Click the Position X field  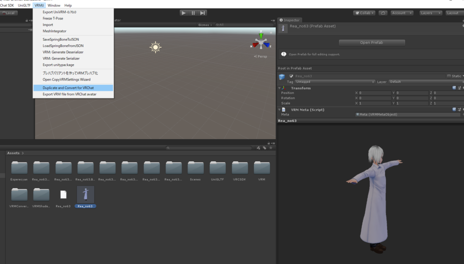[x=375, y=93]
